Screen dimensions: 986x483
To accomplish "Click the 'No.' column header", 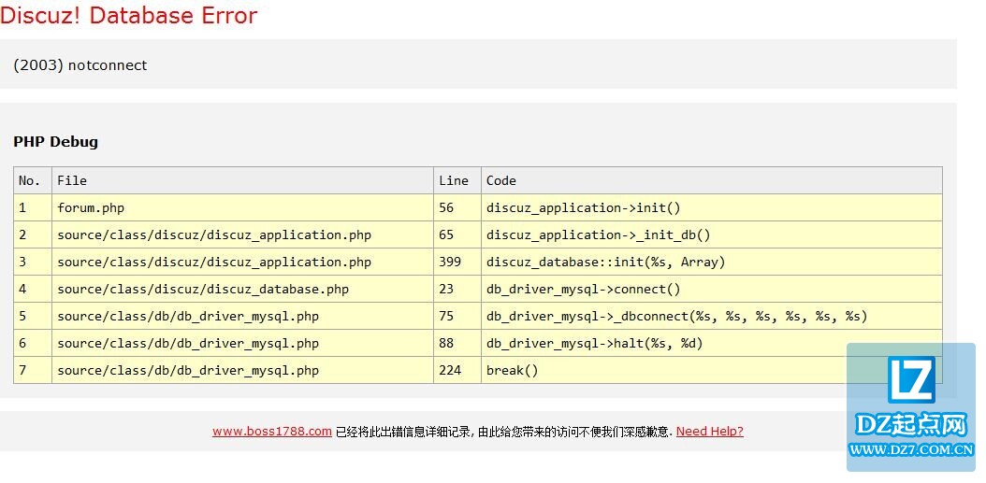I will coord(33,181).
